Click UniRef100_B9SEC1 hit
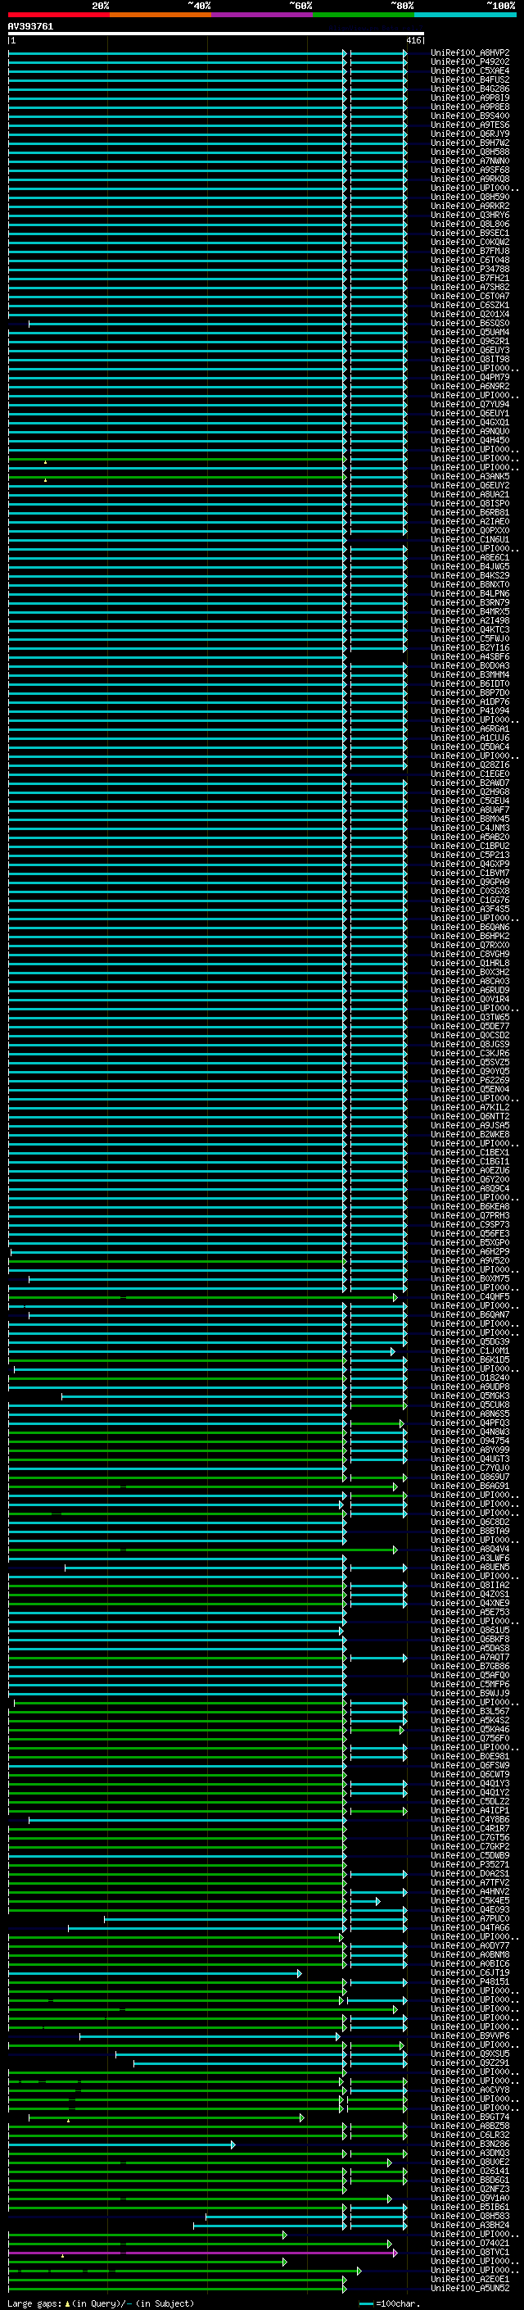 point(469,234)
